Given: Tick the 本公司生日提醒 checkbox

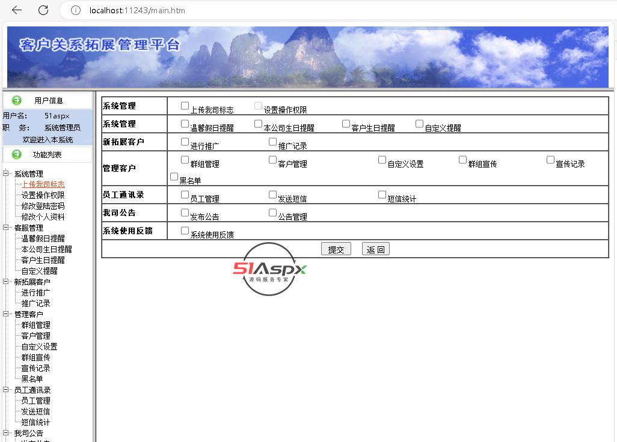Looking at the screenshot, I should click(x=258, y=124).
